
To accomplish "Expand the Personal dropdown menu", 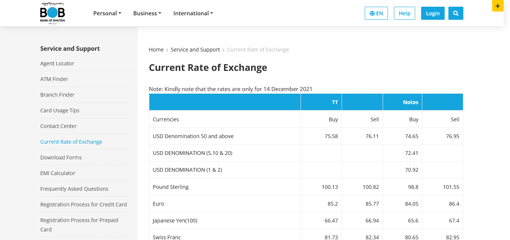I will (107, 13).
